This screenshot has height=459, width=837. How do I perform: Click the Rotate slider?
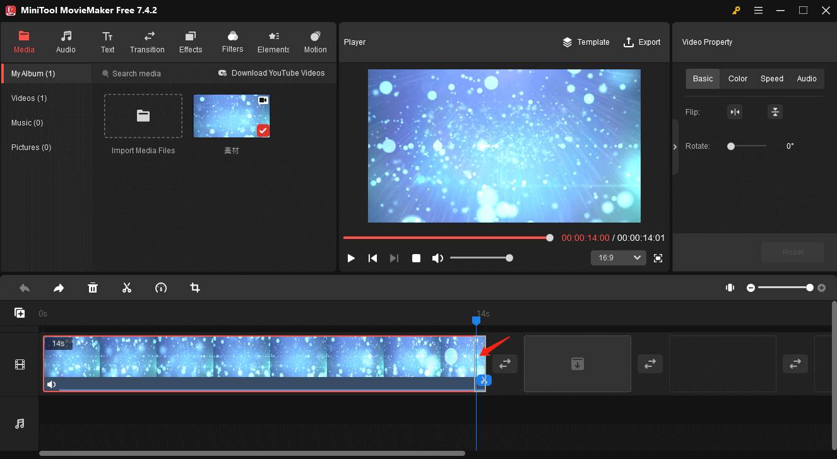pos(747,146)
